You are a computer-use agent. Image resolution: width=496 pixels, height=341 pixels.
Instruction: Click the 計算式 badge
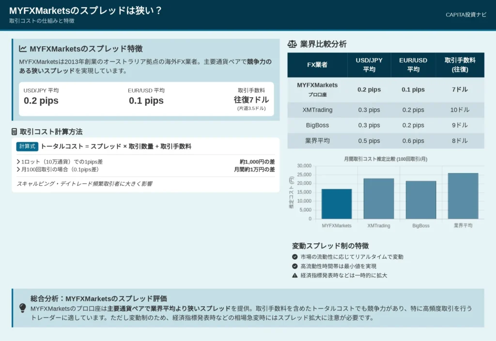(27, 147)
